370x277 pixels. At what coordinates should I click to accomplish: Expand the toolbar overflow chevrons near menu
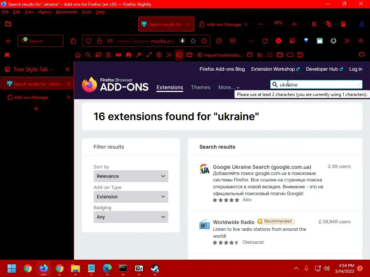347,41
